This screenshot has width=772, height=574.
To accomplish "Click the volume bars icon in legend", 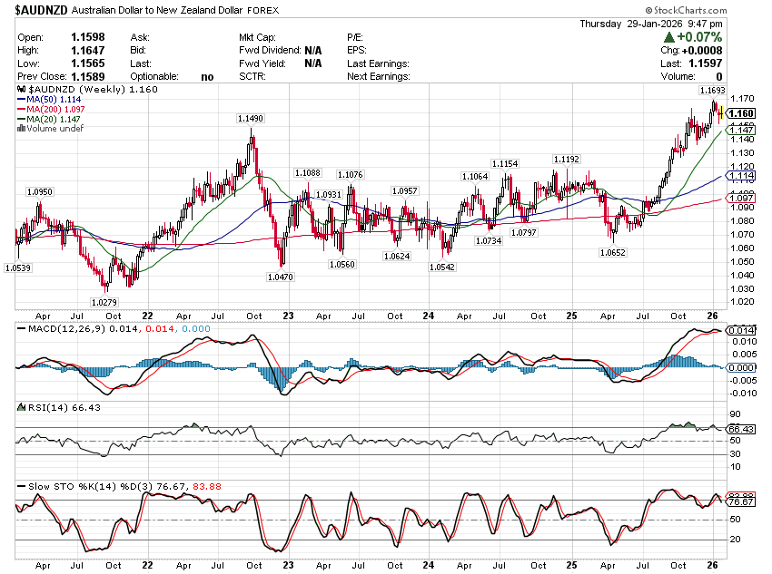I will [x=22, y=129].
